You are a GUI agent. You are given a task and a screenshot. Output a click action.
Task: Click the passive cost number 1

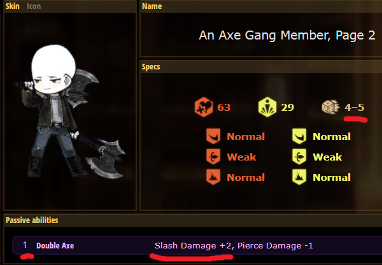point(25,245)
